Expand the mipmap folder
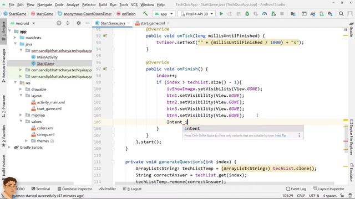Viewport: 355px width, 199px height. tap(21, 115)
